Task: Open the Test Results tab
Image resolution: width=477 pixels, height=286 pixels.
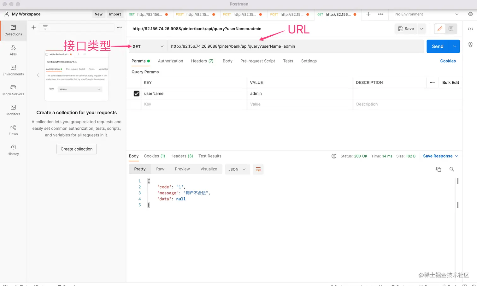Action: tap(210, 156)
